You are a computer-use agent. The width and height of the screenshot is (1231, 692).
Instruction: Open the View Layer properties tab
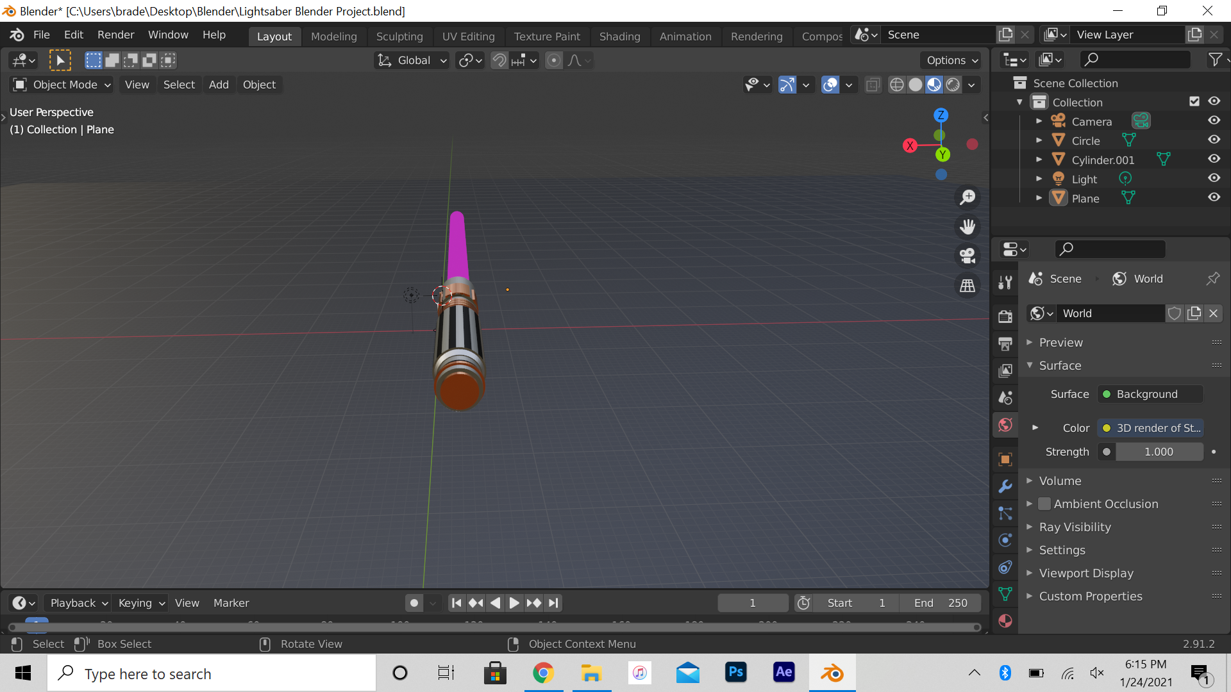[1005, 370]
